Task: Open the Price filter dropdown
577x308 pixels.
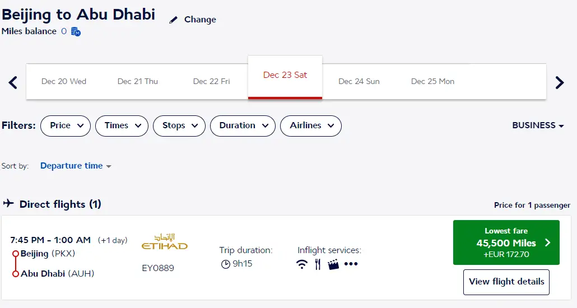Action: coord(66,125)
